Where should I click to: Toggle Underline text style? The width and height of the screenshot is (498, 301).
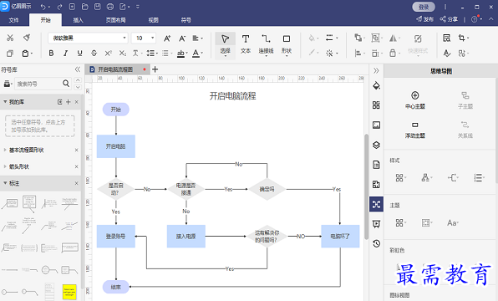pos(79,53)
